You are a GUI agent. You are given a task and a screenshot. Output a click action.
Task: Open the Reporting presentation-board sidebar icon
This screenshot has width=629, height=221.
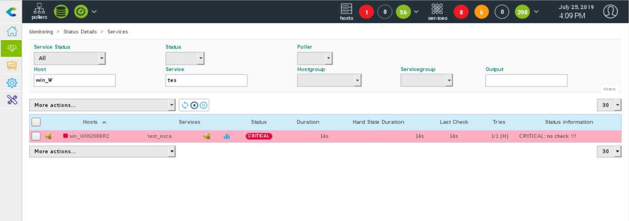point(12,65)
